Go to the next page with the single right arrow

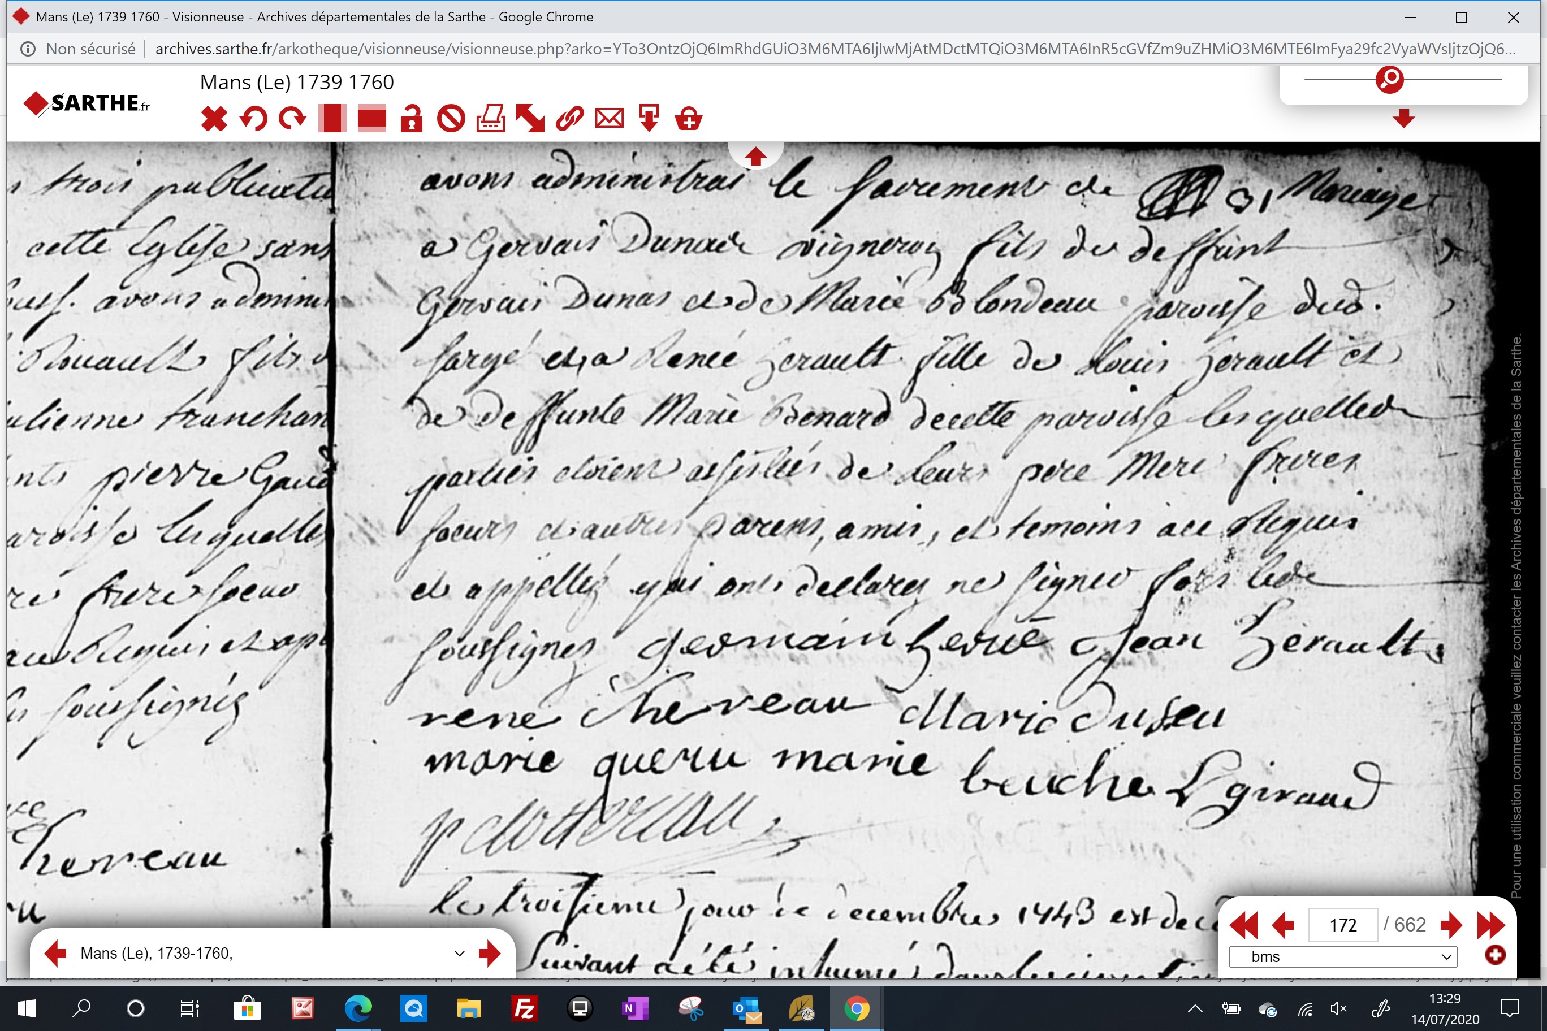point(1451,925)
